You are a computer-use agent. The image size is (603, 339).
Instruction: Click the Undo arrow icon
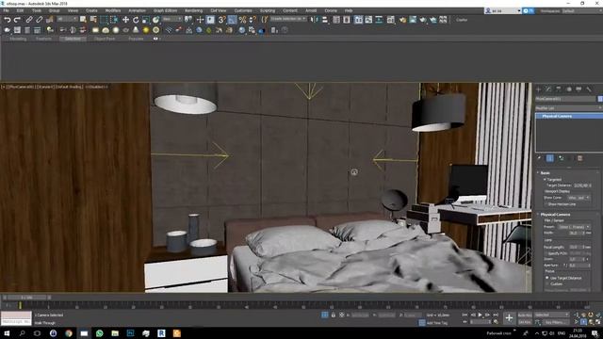(x=7, y=20)
